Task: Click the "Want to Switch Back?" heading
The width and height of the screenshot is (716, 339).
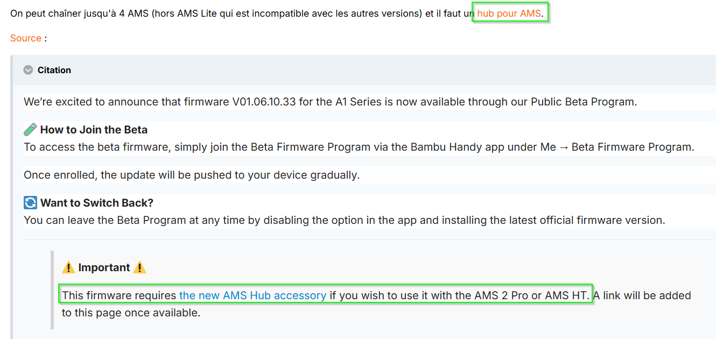Action: point(97,203)
